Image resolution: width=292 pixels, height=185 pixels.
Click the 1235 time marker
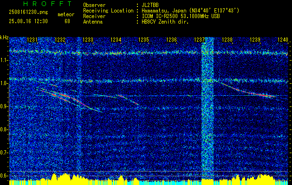tap(143, 40)
